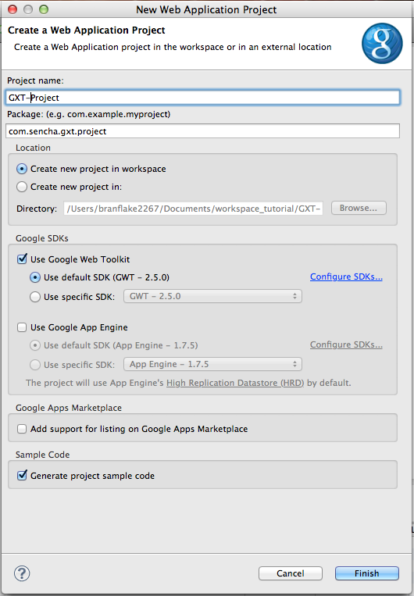Click the Cancel button
The height and width of the screenshot is (596, 414).
291,573
